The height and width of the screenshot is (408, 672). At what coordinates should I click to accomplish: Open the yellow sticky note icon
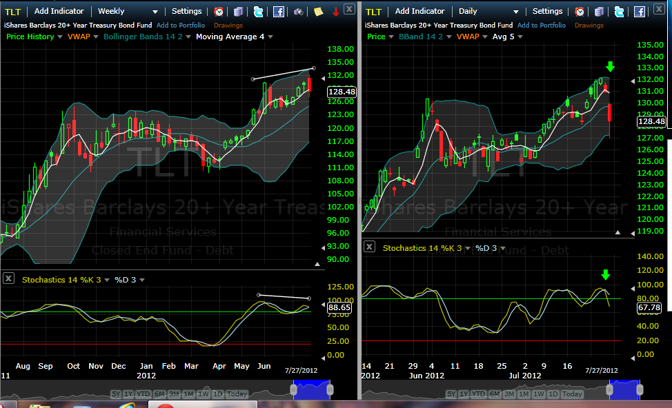point(319,12)
